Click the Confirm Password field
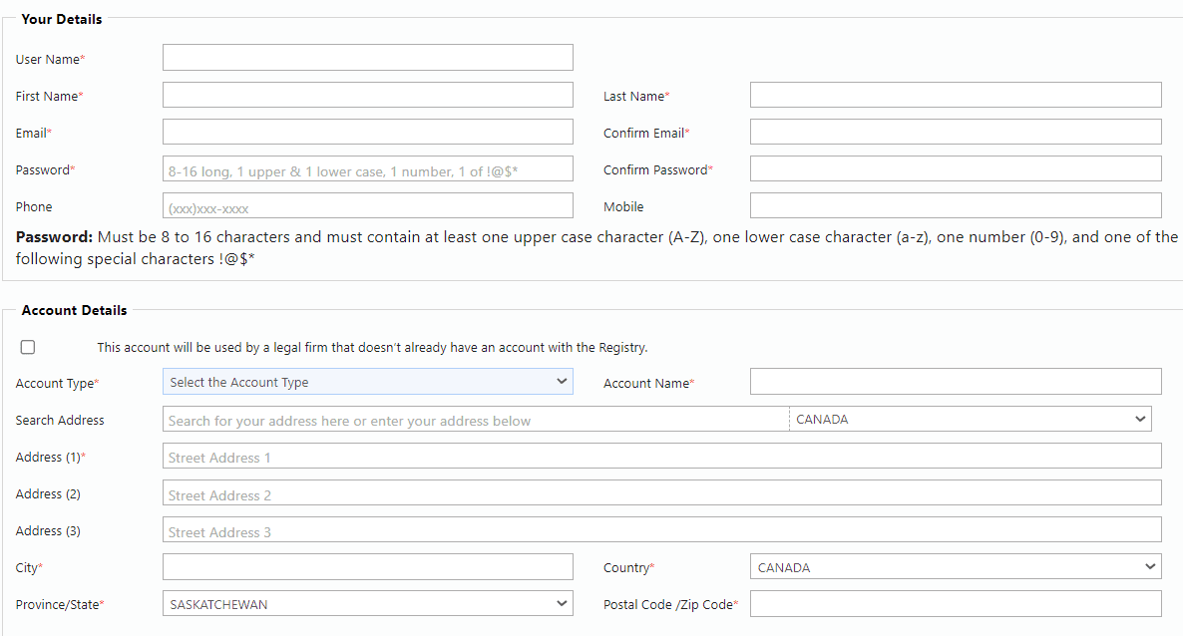Screen dimensions: 1183x636 click(x=956, y=168)
